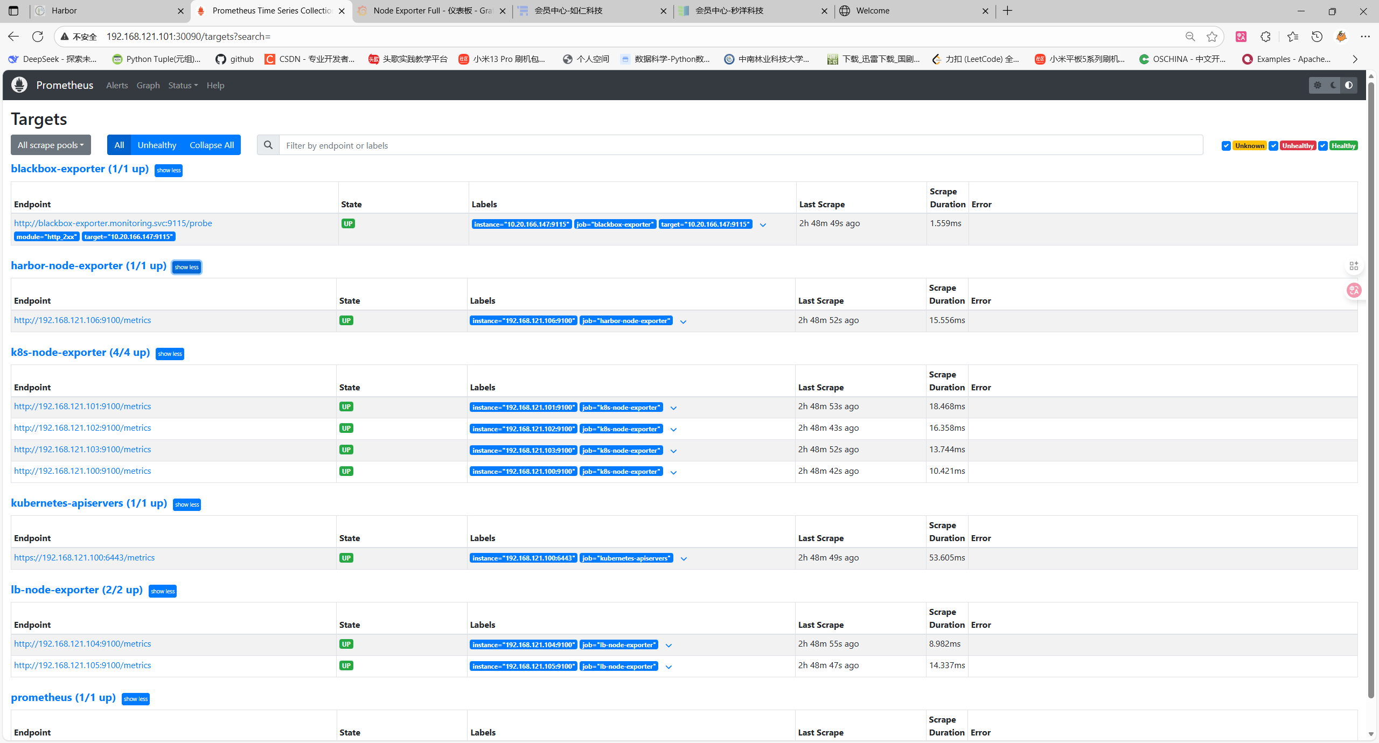Screen dimensions: 1379x743
Task: Select the half-circle contrast theme icon
Action: click(1349, 85)
